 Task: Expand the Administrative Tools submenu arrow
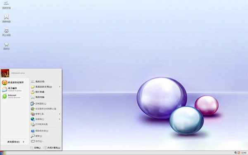point(60,114)
